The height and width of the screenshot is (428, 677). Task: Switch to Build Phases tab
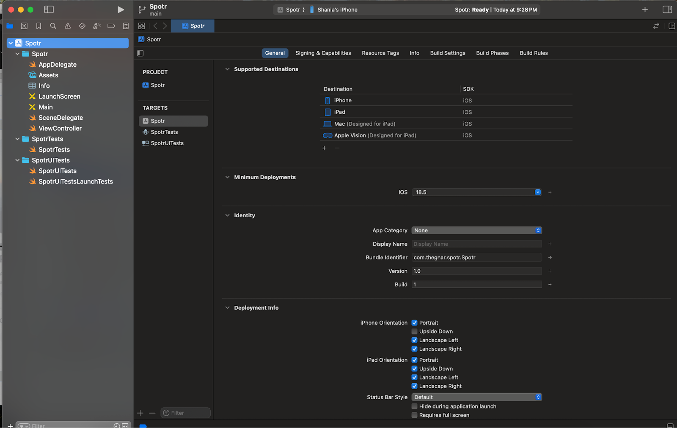(x=493, y=53)
